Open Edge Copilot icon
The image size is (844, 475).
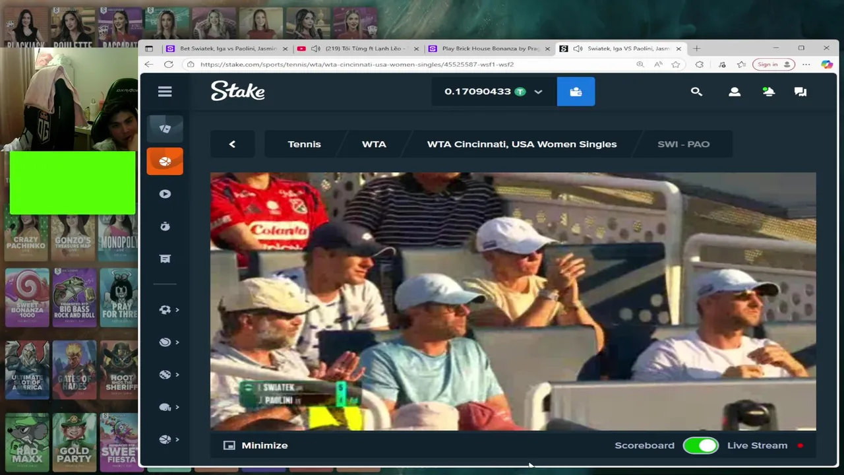pyautogui.click(x=827, y=64)
